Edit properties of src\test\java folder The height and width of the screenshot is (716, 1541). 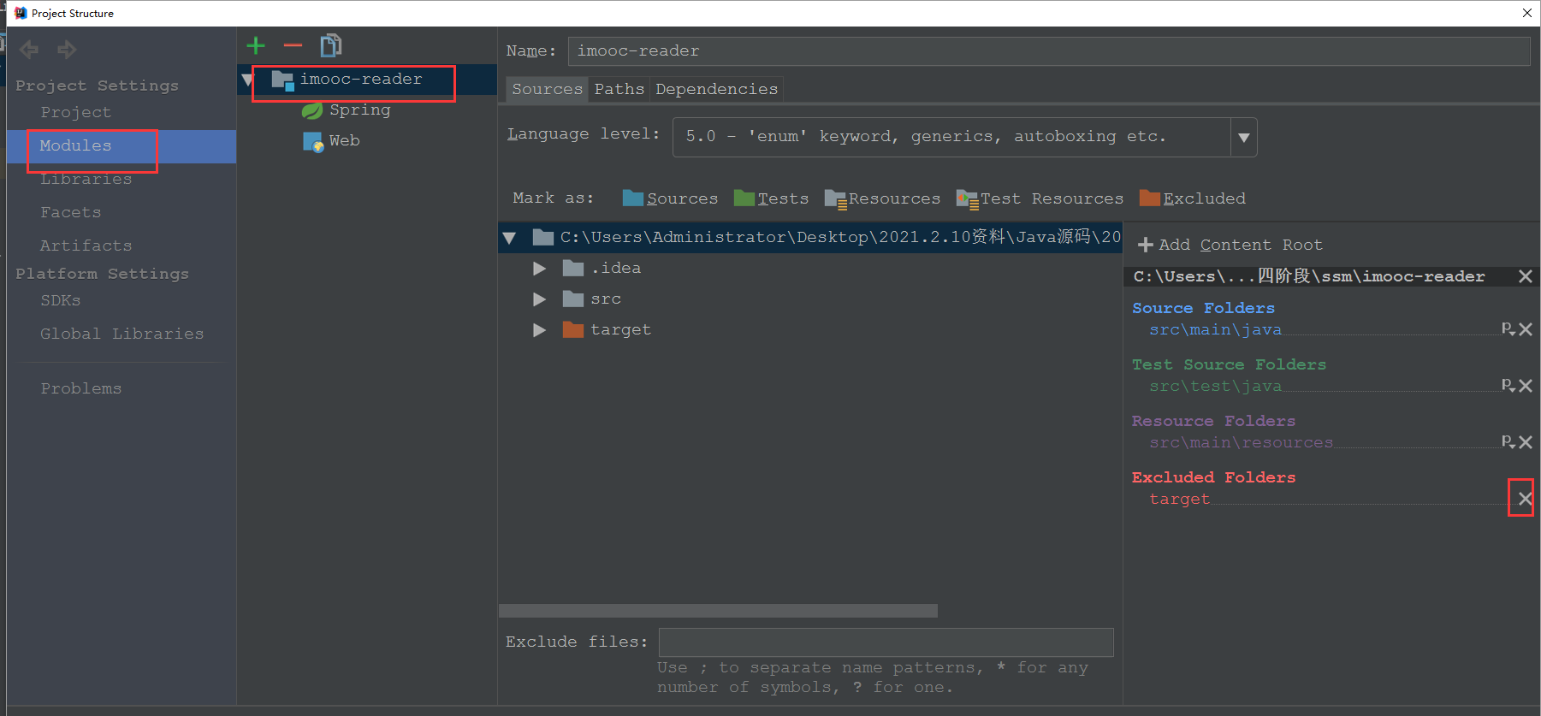tap(1508, 386)
